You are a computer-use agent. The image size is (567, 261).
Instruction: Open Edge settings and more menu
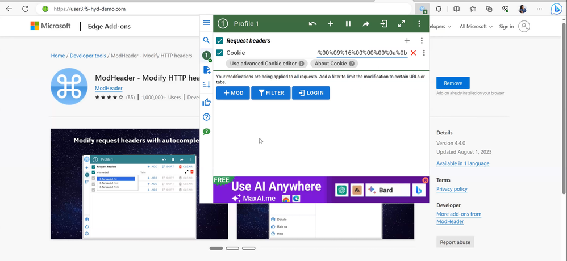pos(539,9)
